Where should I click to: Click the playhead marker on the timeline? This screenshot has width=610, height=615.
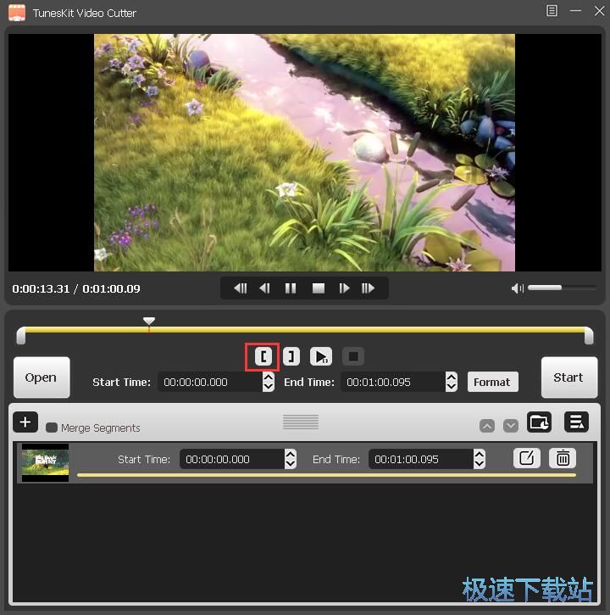point(149,321)
